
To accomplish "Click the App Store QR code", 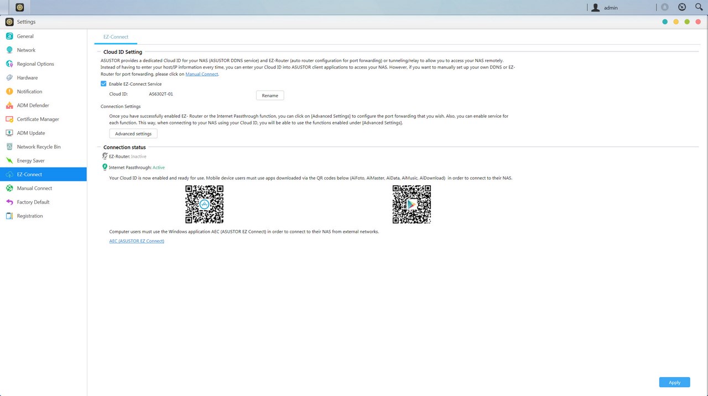I will point(204,205).
